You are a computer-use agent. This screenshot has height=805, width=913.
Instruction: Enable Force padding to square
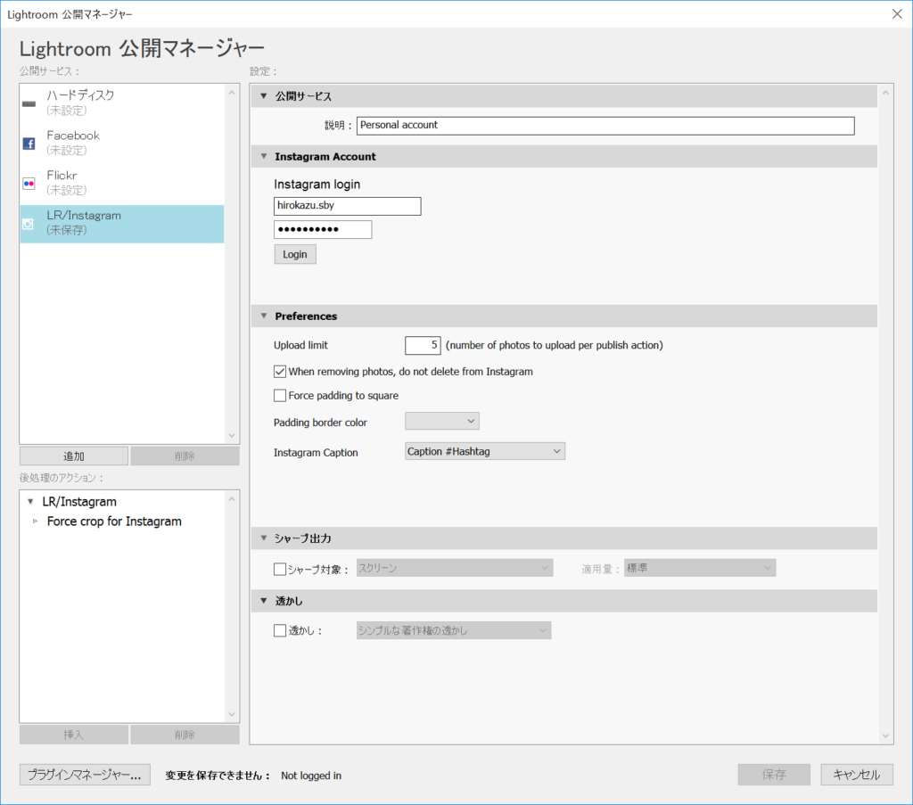pos(280,395)
